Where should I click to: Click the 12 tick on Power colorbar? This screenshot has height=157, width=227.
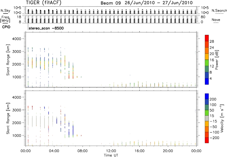(212, 66)
